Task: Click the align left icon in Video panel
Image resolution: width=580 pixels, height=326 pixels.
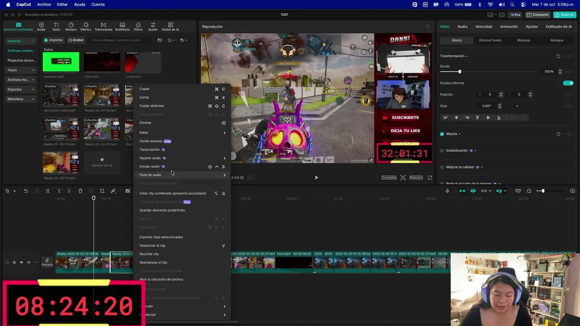Action: 445,118
